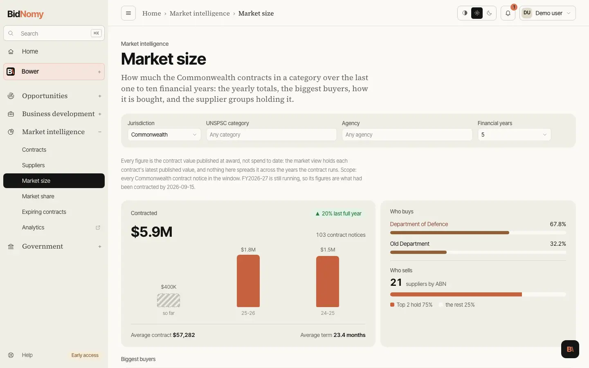Viewport: 589px width, 368px height.
Task: Switch to system contrast theme
Action: [x=465, y=13]
